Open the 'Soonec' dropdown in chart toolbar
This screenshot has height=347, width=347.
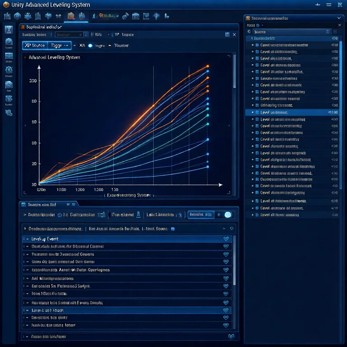tap(69, 34)
